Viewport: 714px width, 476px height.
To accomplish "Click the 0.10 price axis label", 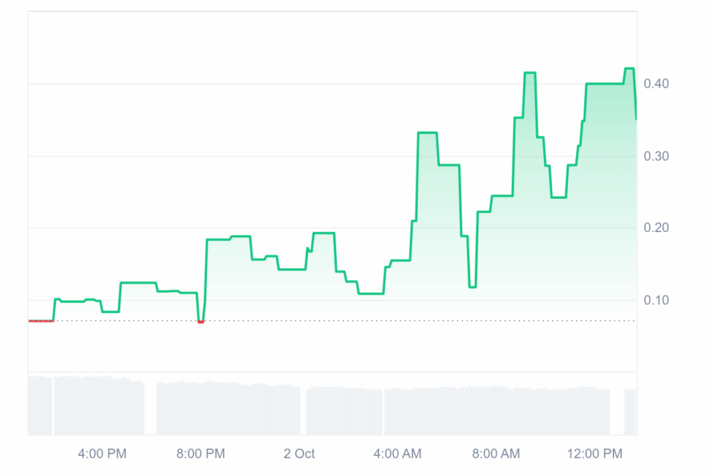I will coord(656,300).
